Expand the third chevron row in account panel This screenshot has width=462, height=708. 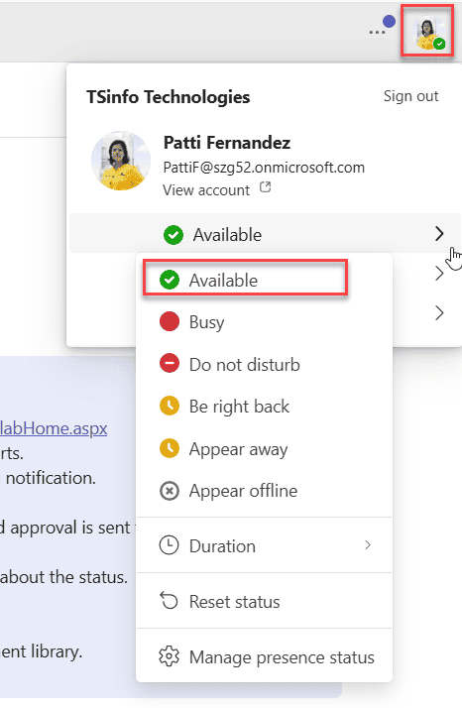click(x=439, y=313)
